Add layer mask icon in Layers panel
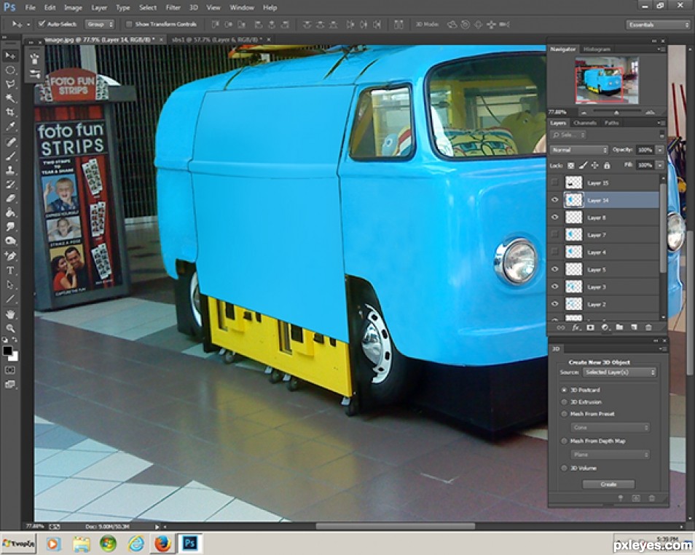 click(x=590, y=327)
